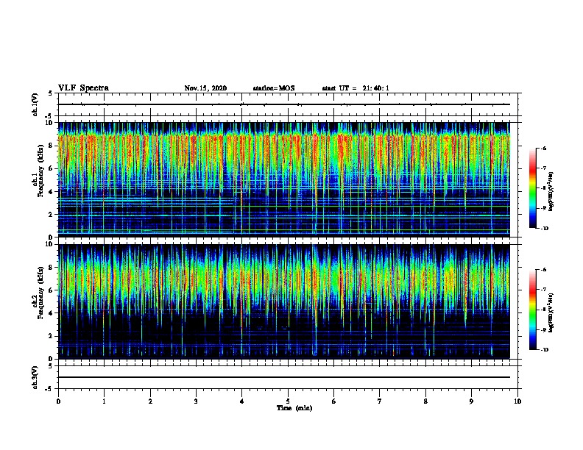Select the "Nov.15, 2020" date text
The image size is (583, 450).
click(205, 88)
